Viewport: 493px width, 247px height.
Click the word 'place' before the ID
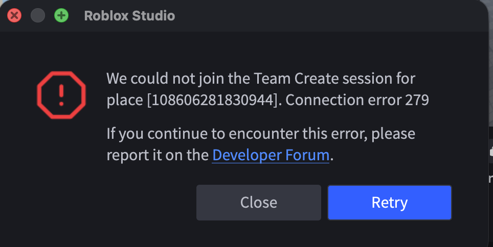click(x=125, y=101)
